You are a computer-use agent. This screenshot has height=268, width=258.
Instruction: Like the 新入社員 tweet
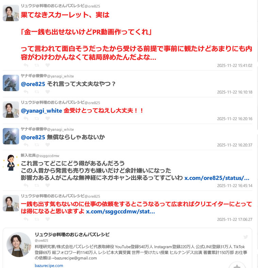click(x=48, y=185)
